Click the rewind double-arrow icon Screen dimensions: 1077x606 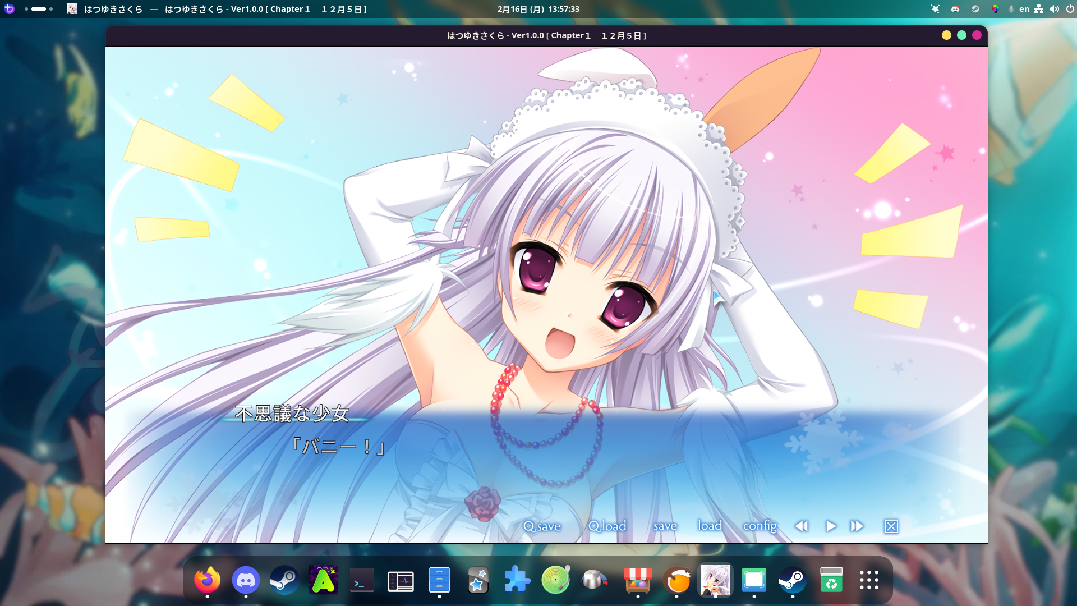click(x=802, y=526)
